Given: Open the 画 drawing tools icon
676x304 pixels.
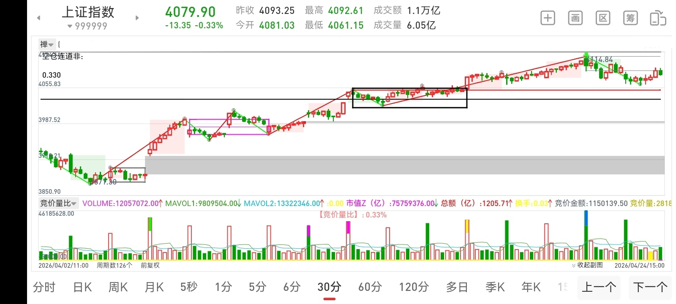Looking at the screenshot, I should [575, 18].
